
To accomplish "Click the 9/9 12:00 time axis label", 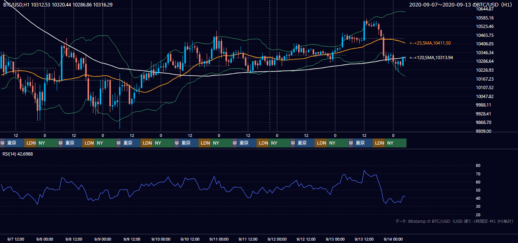I will coord(132,239).
